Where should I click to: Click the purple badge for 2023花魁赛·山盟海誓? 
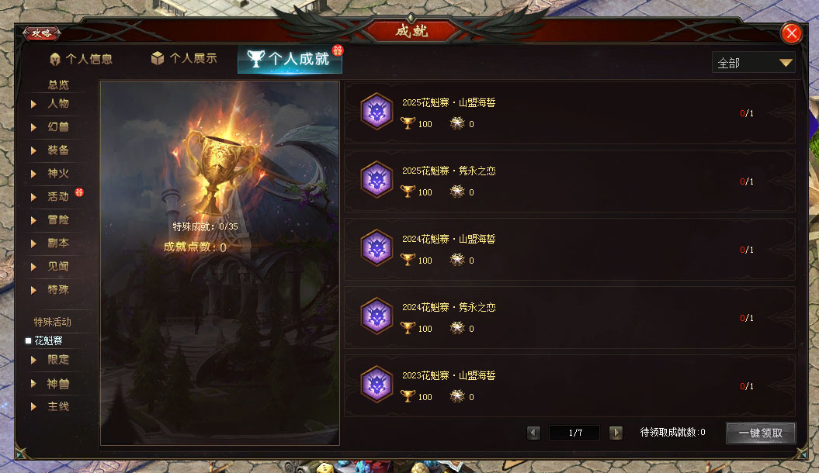click(377, 385)
